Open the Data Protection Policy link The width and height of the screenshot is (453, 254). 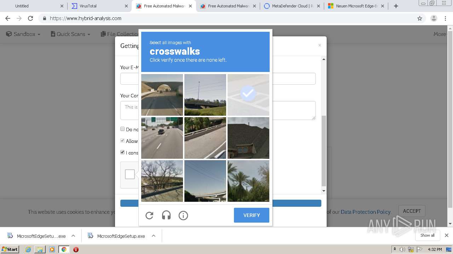coord(366,212)
